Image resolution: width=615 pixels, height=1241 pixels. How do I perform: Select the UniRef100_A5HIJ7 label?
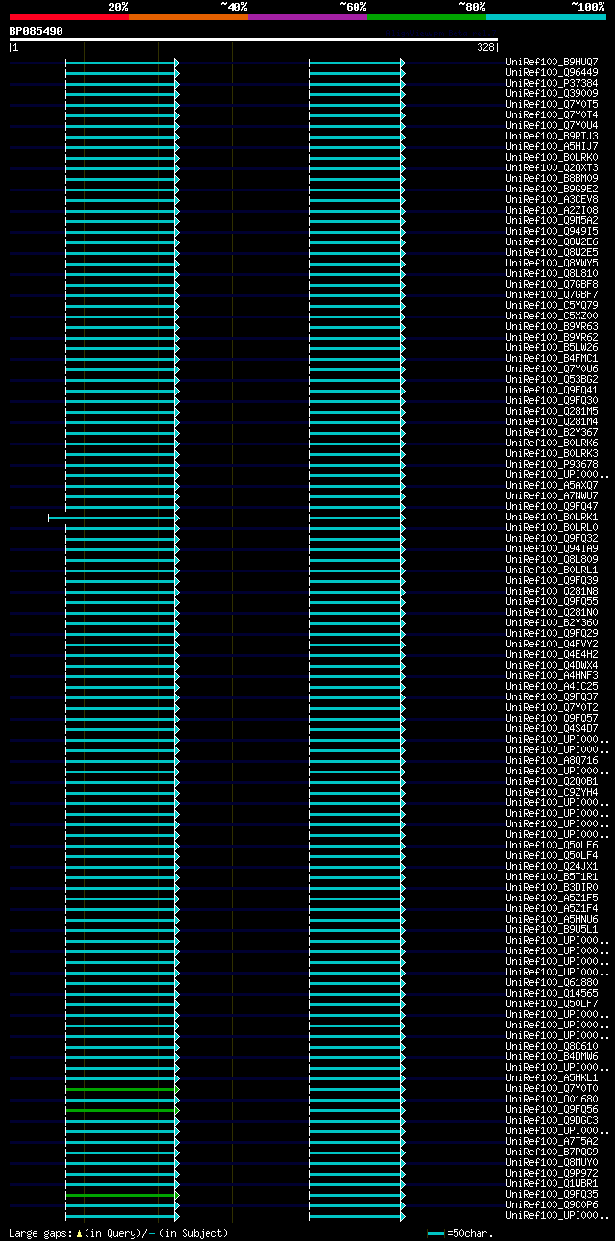click(553, 147)
